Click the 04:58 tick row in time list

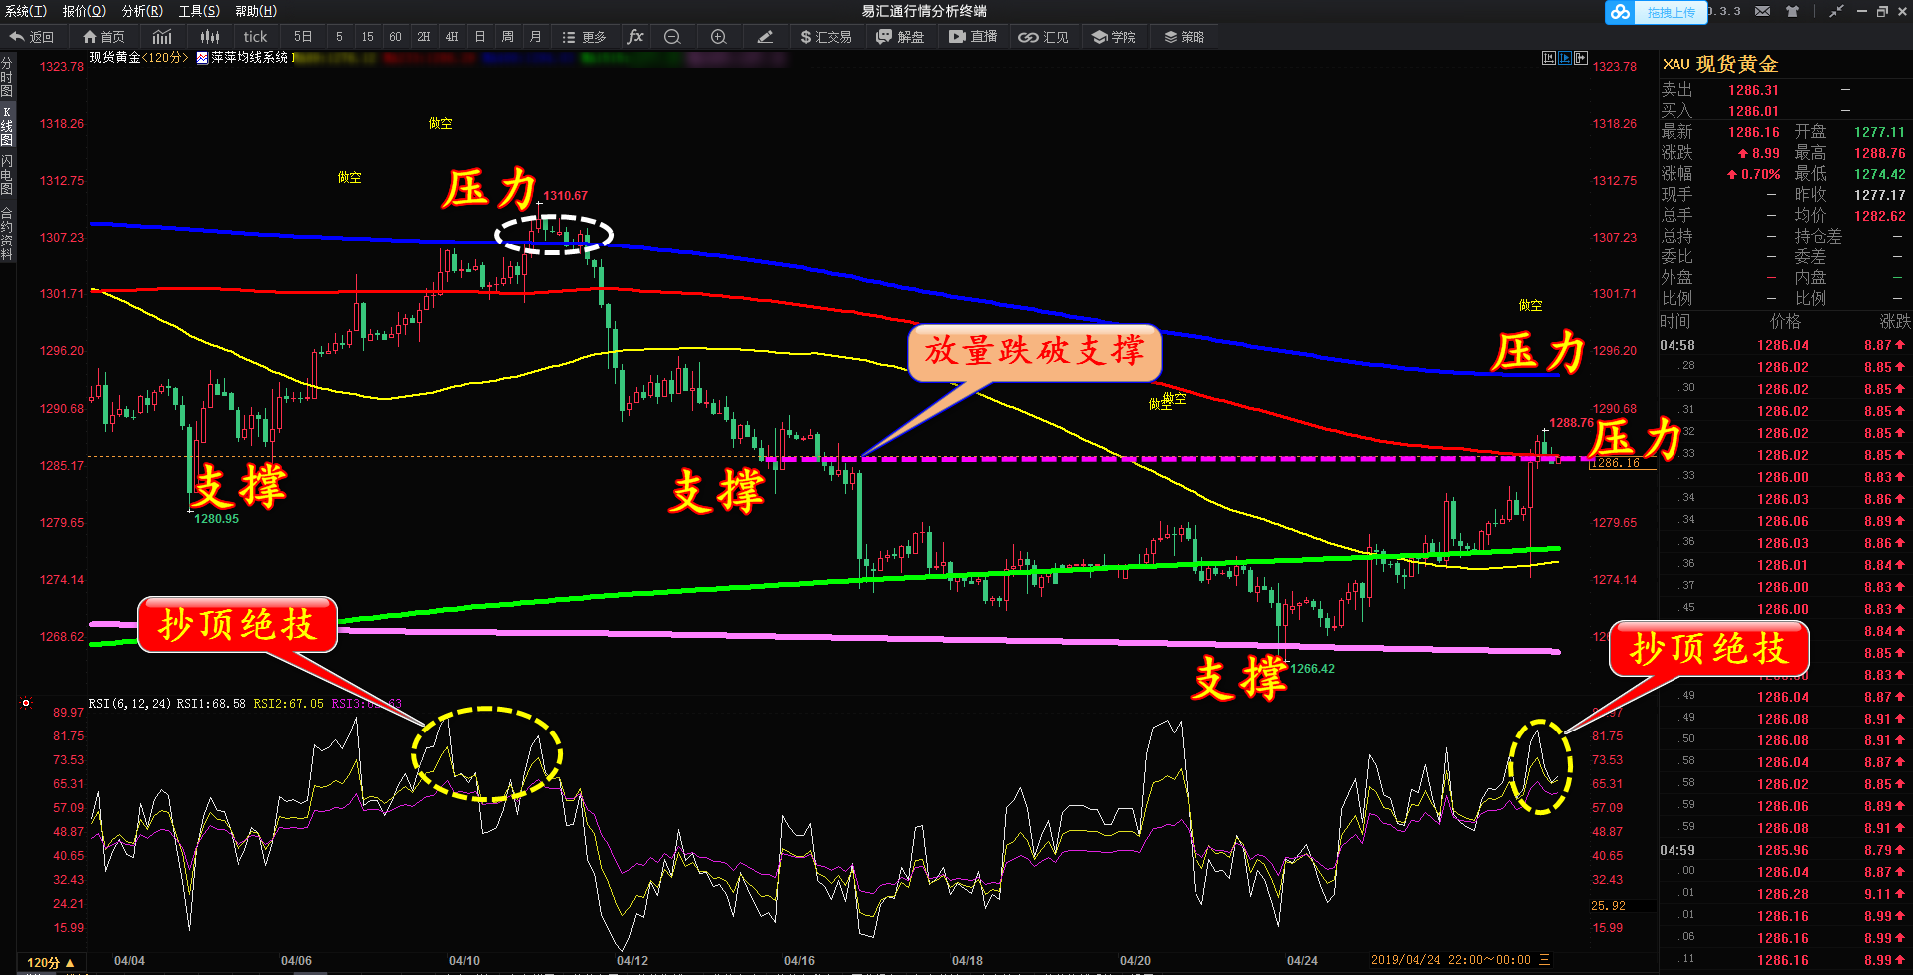pyautogui.click(x=1785, y=345)
